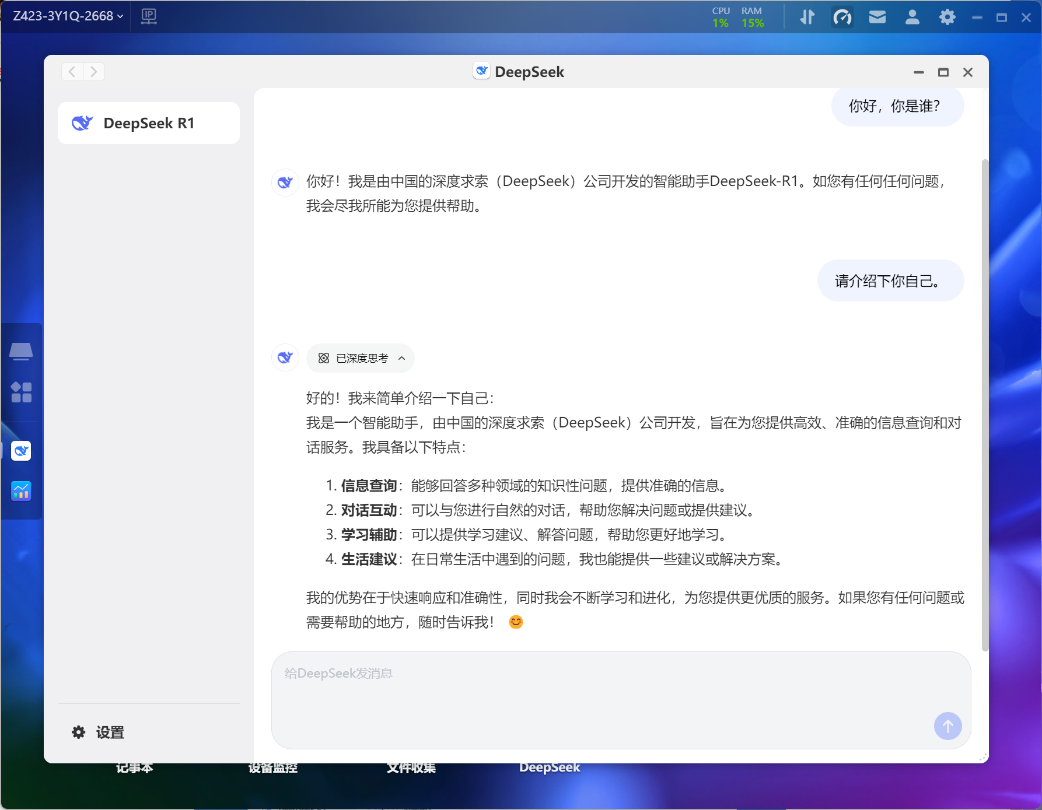This screenshot has height=810, width=1042.
Task: Click the DeepSeek desktop label below window
Action: [550, 768]
